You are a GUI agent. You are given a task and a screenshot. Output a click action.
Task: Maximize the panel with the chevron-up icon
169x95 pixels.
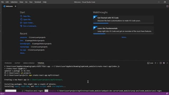coord(167,63)
